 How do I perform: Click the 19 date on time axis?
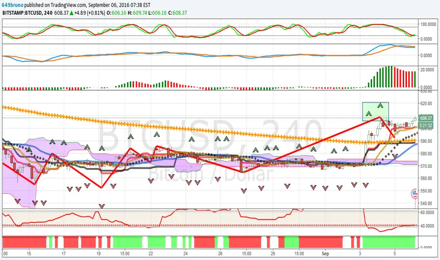click(99, 253)
